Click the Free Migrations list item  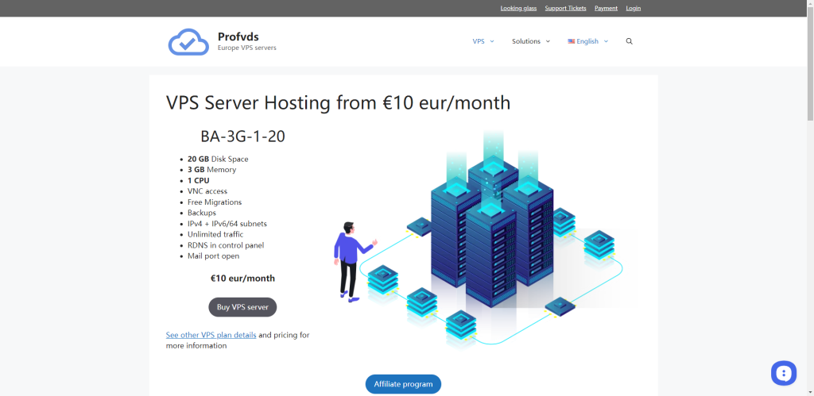215,202
